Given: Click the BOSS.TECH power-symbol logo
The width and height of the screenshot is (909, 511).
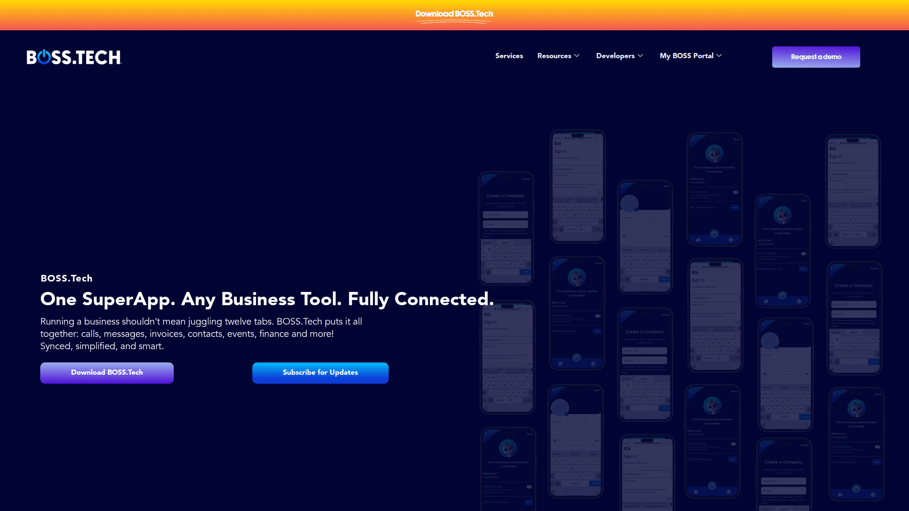Looking at the screenshot, I should pos(74,57).
